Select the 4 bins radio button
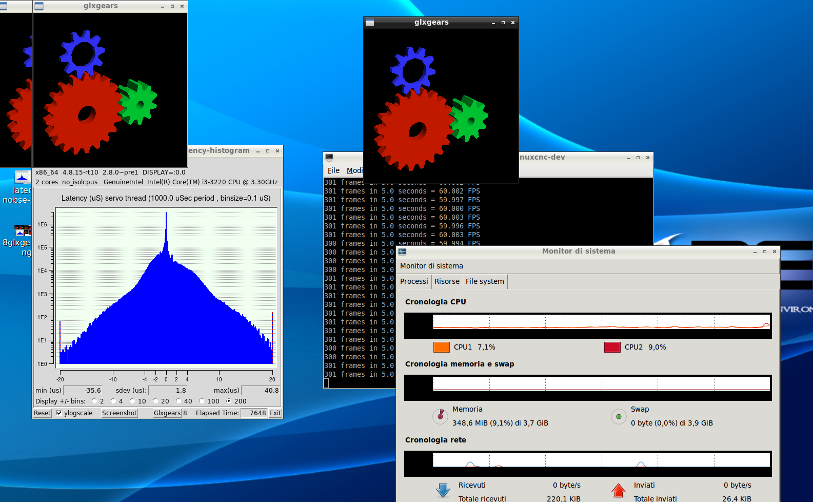The image size is (813, 502). 113,401
